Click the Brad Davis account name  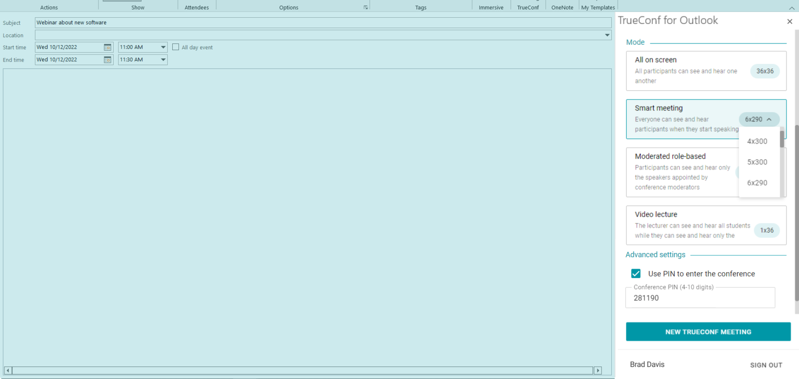(647, 364)
